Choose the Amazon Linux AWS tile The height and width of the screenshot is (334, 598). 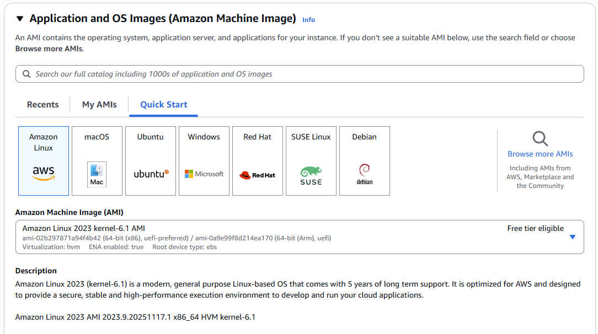44,161
